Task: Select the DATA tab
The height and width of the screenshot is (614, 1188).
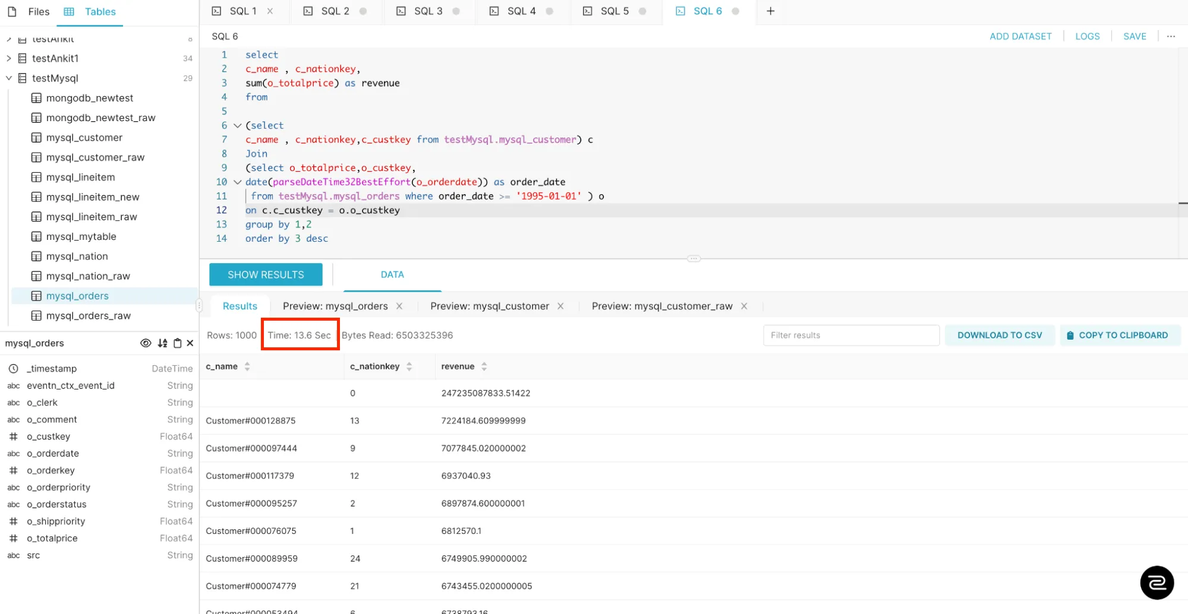Action: [x=392, y=275]
